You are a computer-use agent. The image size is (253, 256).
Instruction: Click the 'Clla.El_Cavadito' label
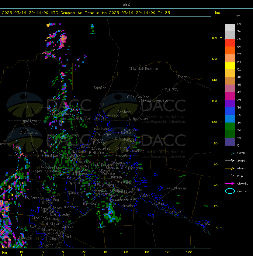[x=153, y=100]
